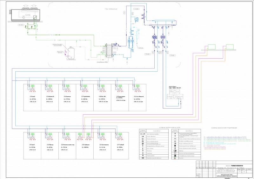Click the left green outdoor unit box

(212, 47)
